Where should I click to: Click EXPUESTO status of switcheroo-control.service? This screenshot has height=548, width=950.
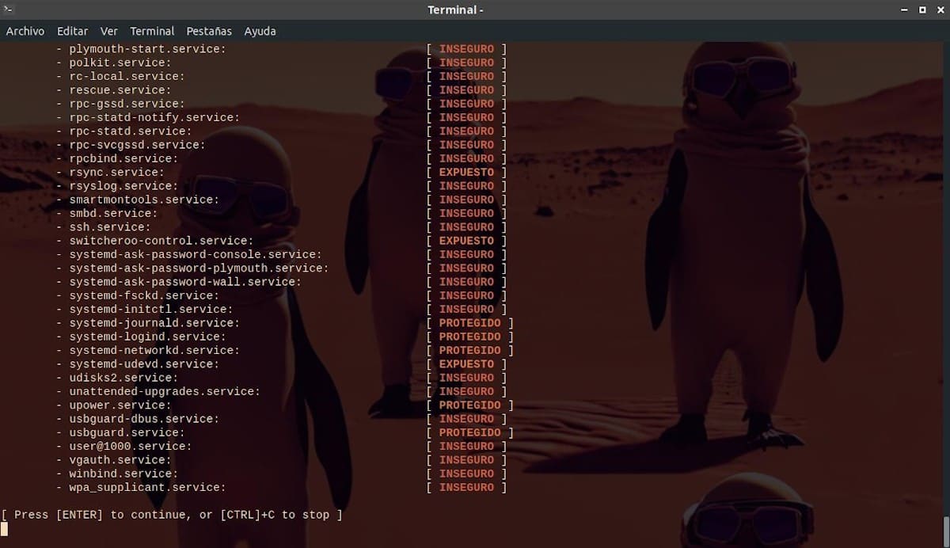[x=466, y=241]
